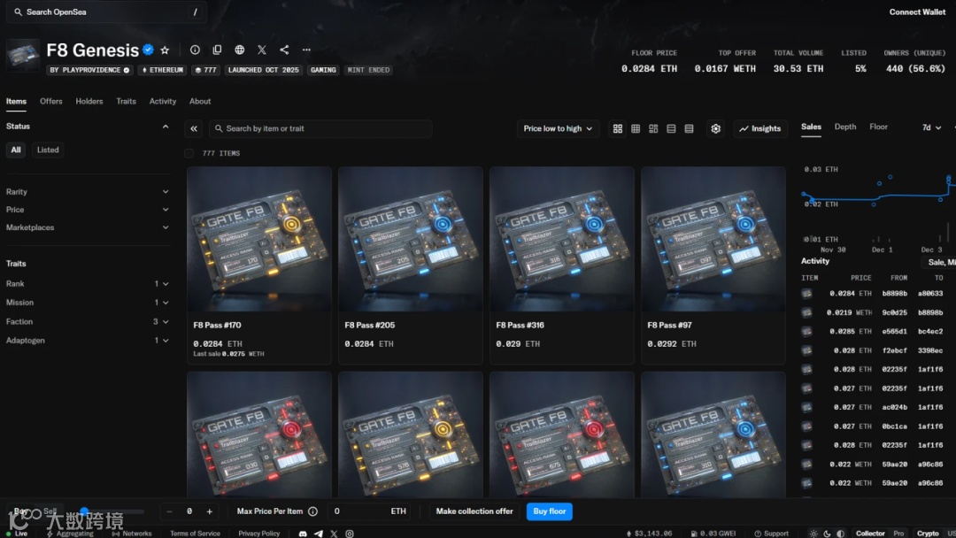The width and height of the screenshot is (956, 538).
Task: Focus the Search OpenSea field
Action: click(106, 12)
